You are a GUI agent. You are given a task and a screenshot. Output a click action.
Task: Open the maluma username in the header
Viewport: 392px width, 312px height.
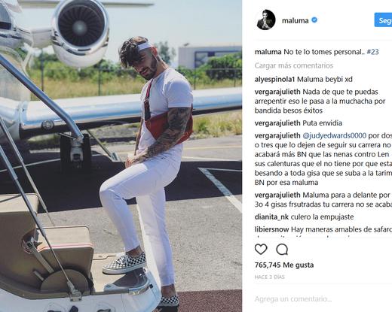click(296, 20)
